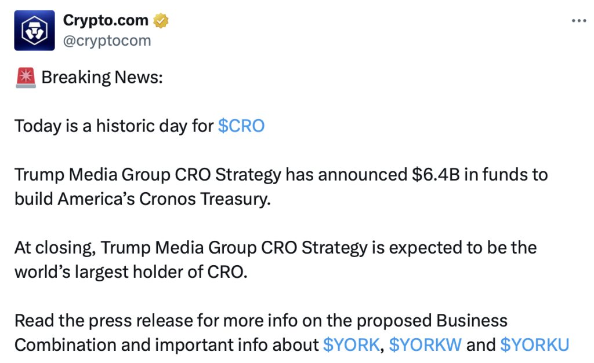The image size is (594, 363).
Task: Open the $YORKU cashtag link
Action: [534, 345]
